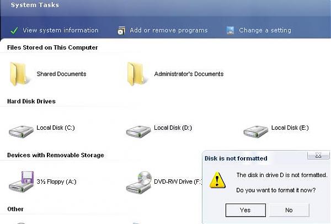The height and width of the screenshot is (224, 331).
Task: Click the Hard Disk Drives group header
Action: pyautogui.click(x=31, y=102)
